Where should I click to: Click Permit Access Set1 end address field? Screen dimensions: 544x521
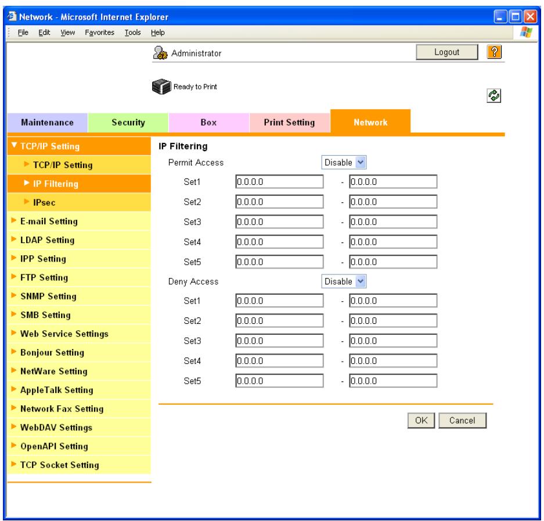[x=393, y=182]
